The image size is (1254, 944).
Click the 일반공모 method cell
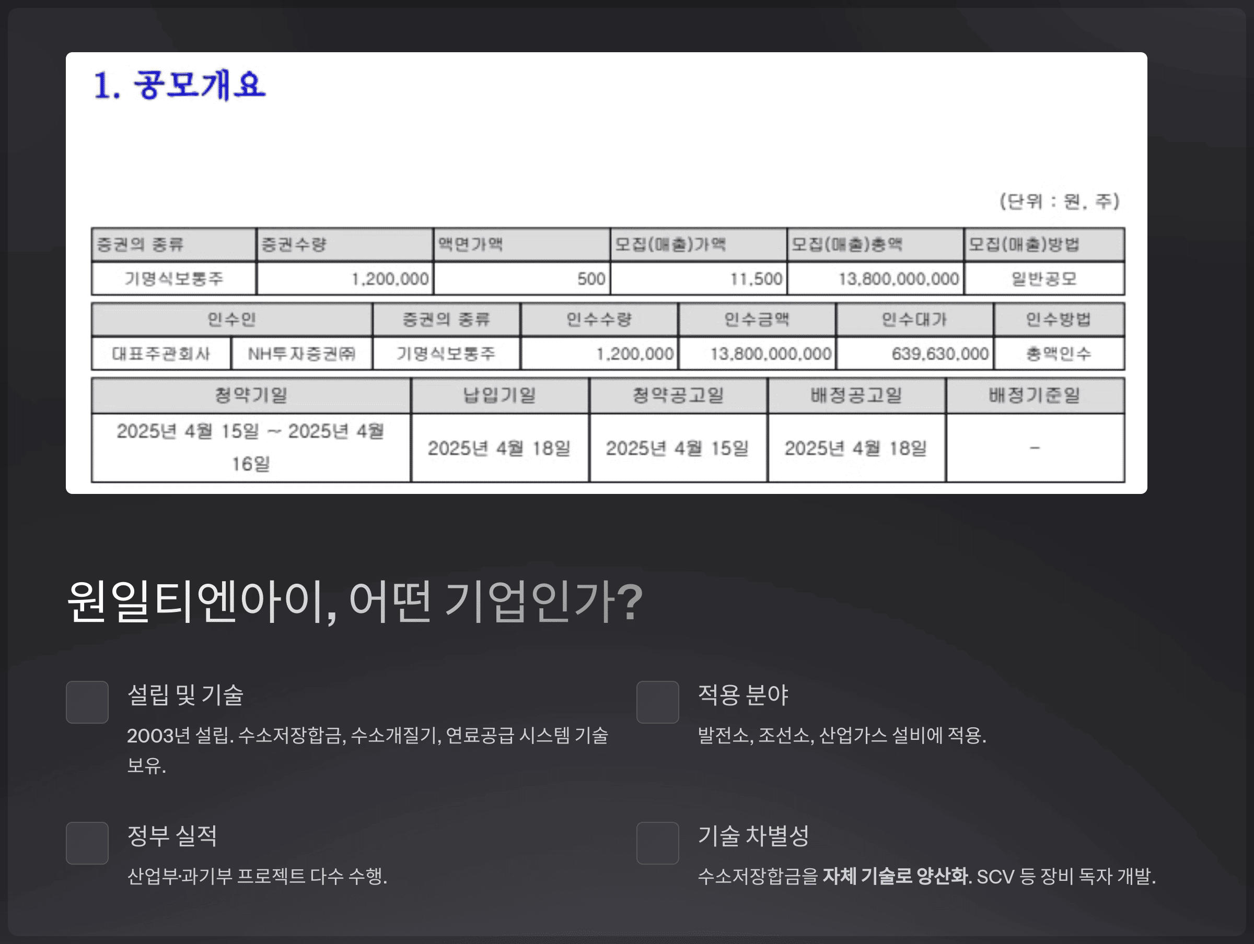[x=1043, y=279]
